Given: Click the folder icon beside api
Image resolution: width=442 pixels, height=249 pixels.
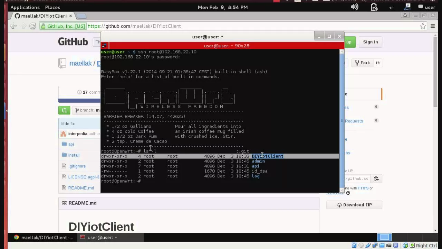Looking at the screenshot, I should pos(64,144).
